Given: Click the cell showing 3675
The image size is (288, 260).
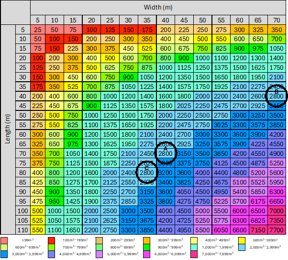Looking at the screenshot, I should [x=147, y=220].
